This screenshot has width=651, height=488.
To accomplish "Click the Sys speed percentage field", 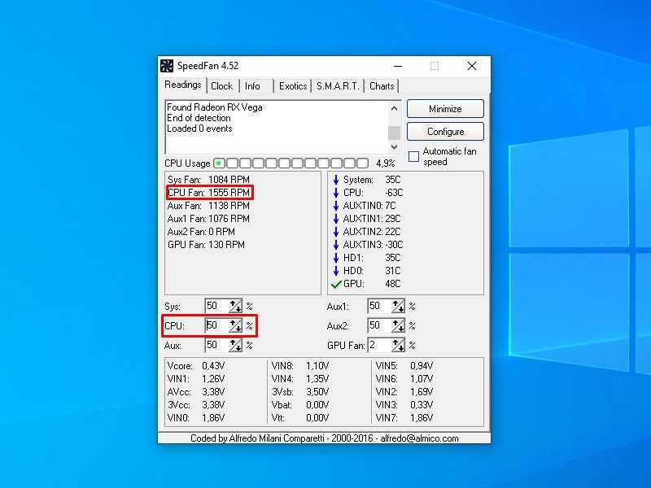I will coord(217,307).
